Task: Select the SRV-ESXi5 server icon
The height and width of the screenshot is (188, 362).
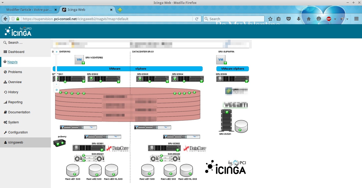Action: click(x=232, y=79)
